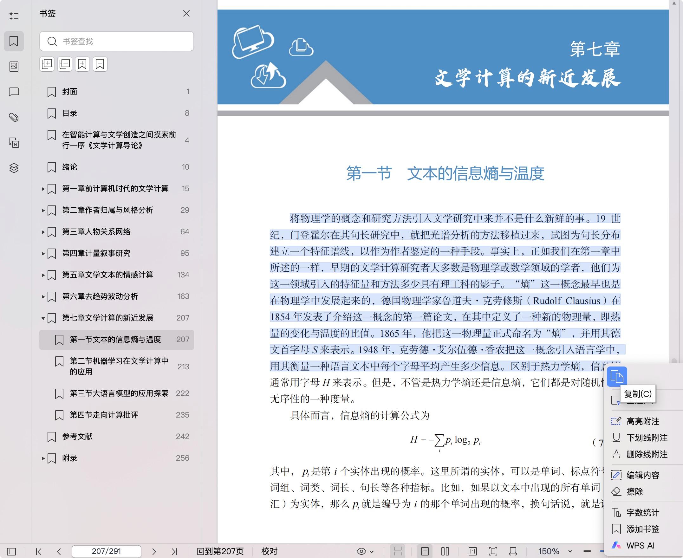Expand 第四章计量叙事研究 bookmark
The height and width of the screenshot is (558, 683).
[x=43, y=253]
